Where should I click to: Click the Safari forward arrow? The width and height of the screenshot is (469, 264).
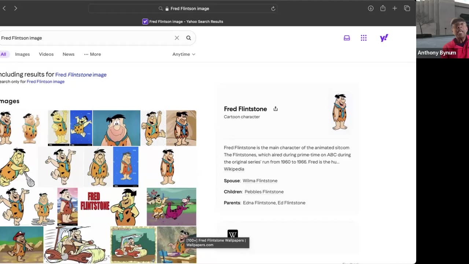pos(15,8)
